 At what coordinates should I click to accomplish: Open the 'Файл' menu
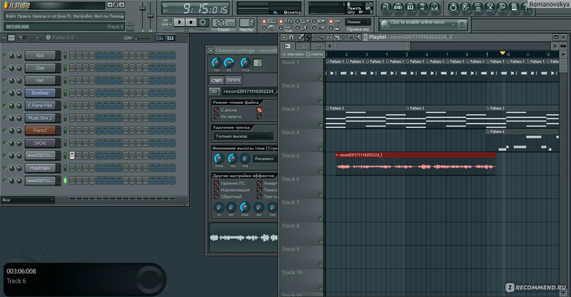(x=10, y=16)
